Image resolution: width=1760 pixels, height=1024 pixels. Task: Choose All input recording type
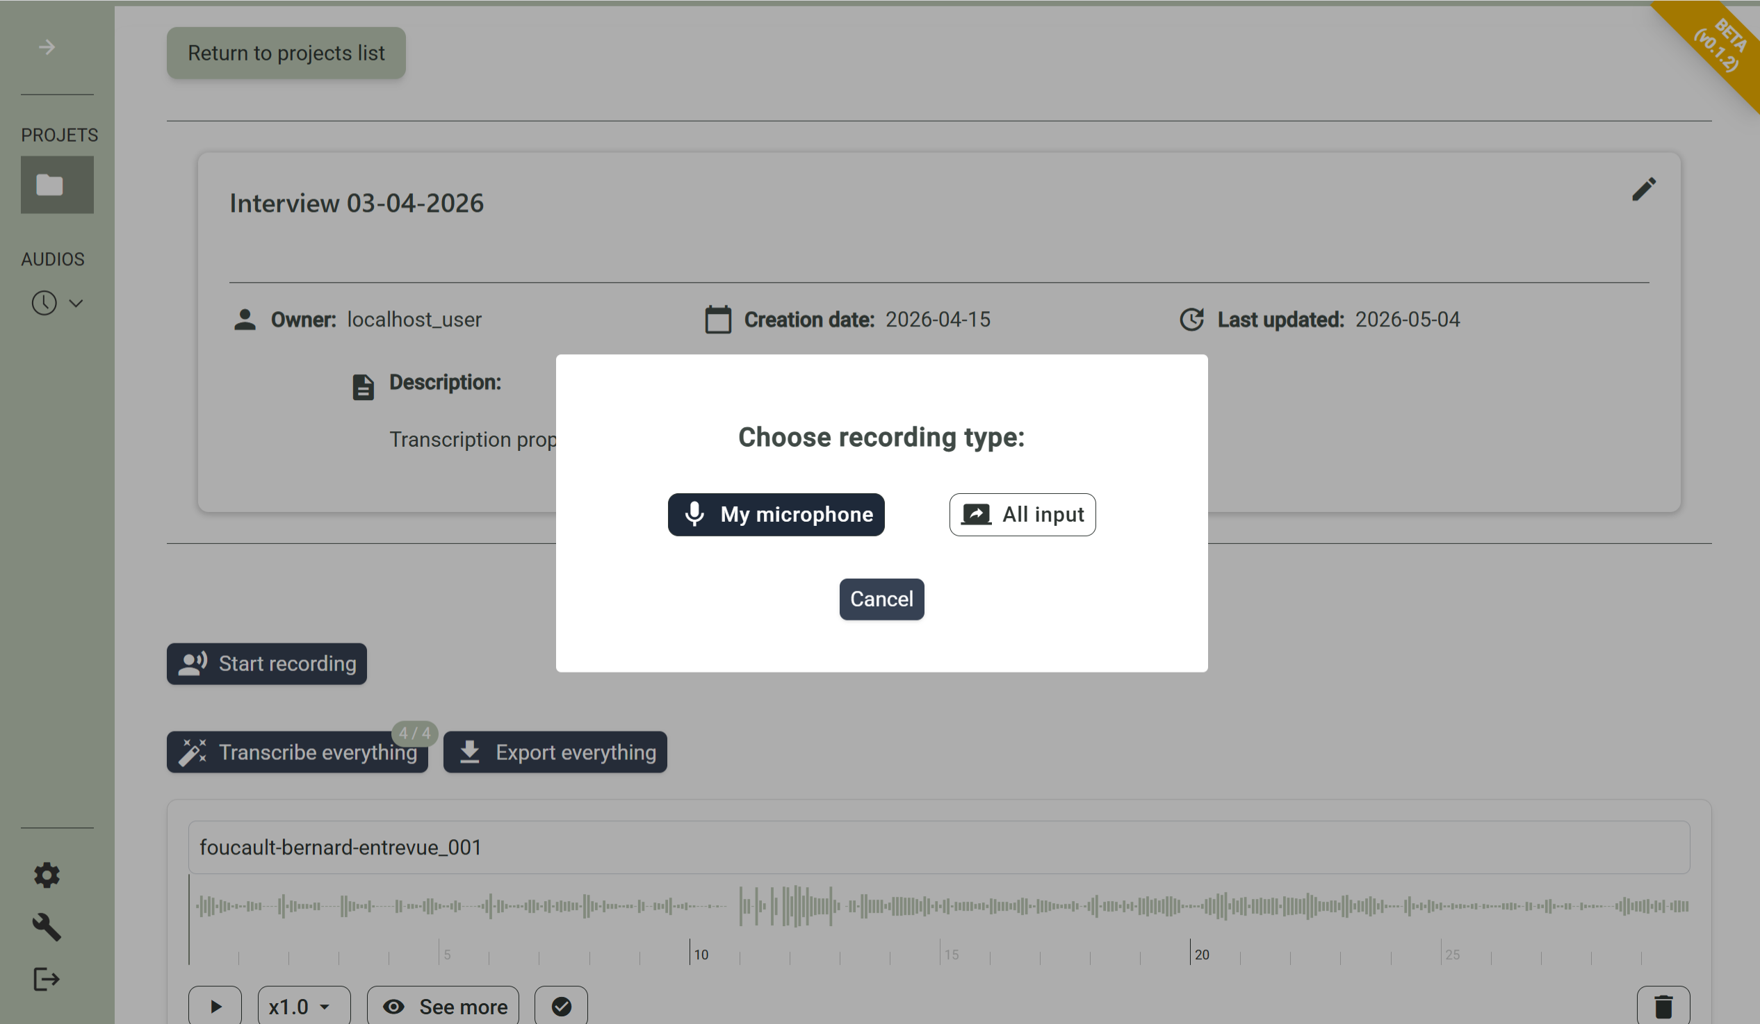[x=1022, y=515]
